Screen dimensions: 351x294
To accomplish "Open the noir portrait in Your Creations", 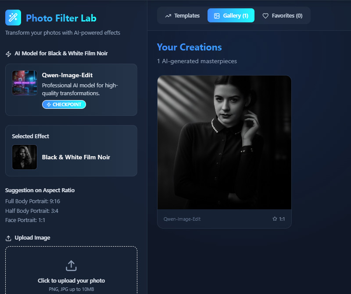I will [224, 142].
